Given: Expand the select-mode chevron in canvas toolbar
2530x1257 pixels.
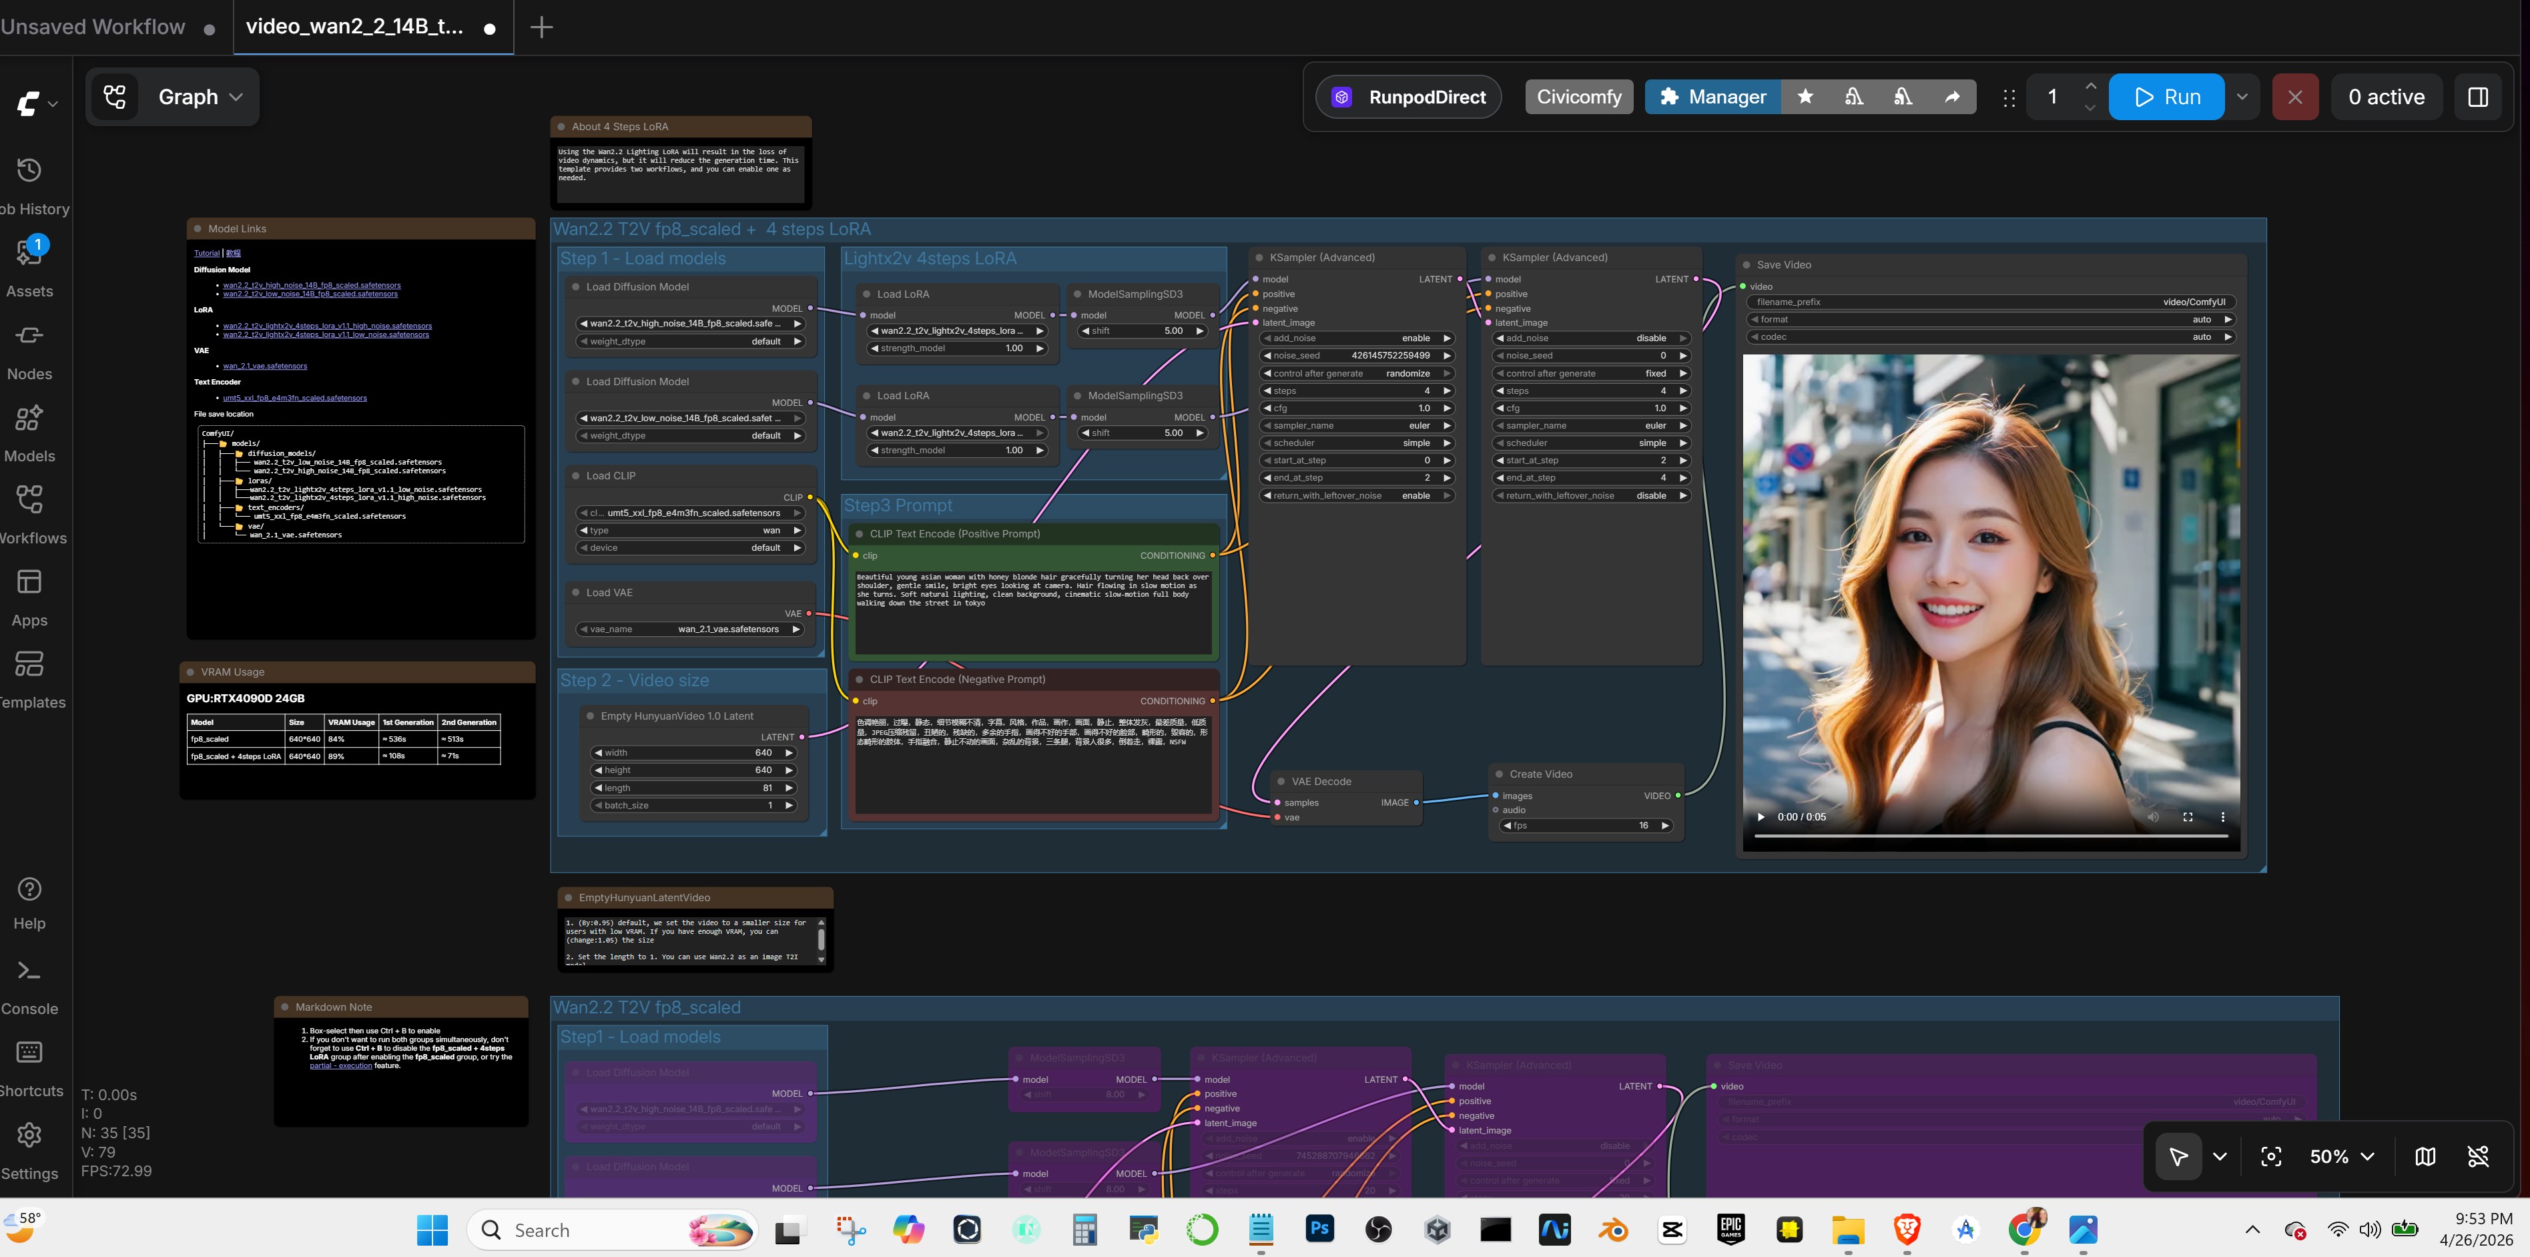Looking at the screenshot, I should click(x=2220, y=1156).
